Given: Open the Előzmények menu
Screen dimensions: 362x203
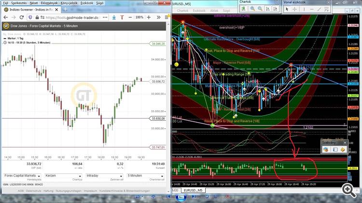Looking at the screenshot, I should pos(49,3).
